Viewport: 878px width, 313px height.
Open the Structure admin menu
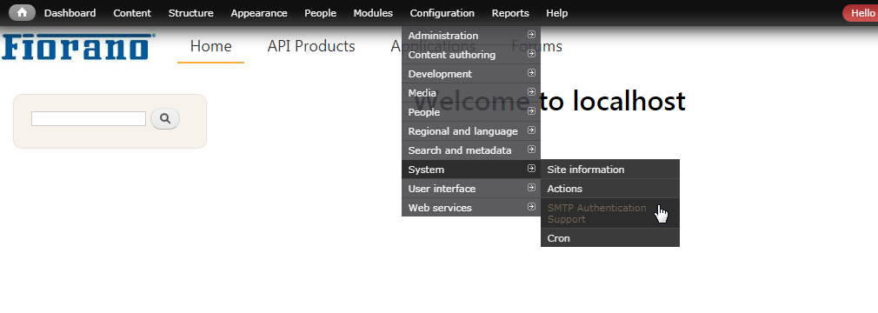[x=191, y=13]
